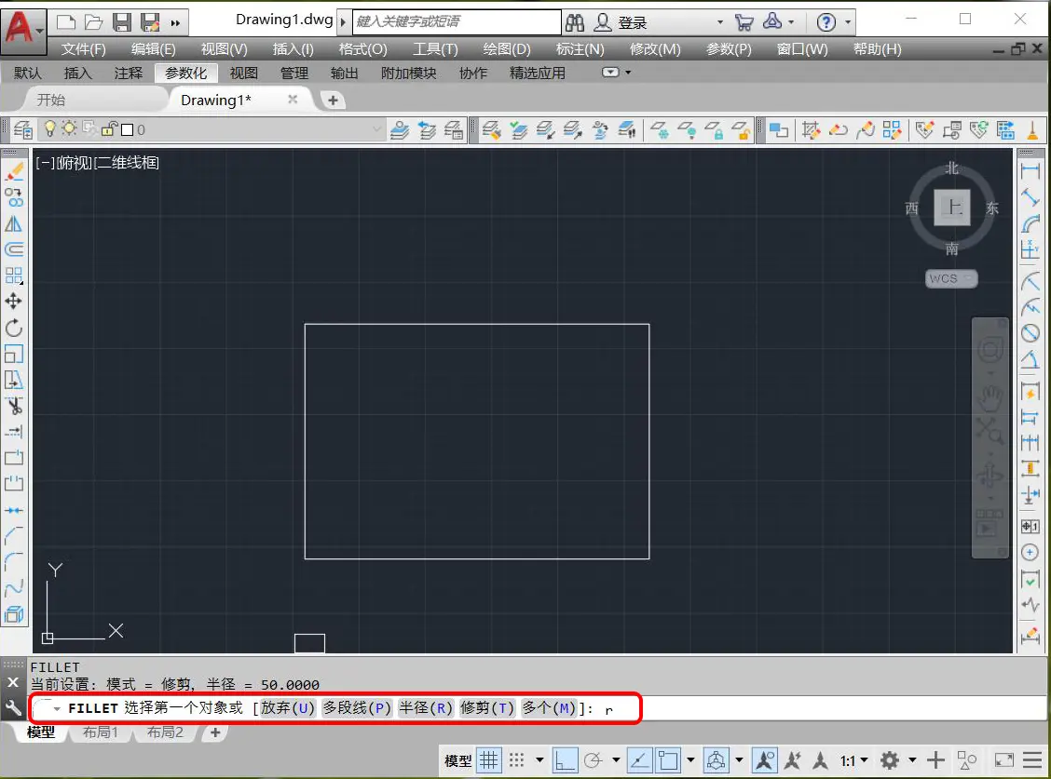Select the Offset tool
Viewport: 1051px width, 779px height.
(x=14, y=249)
